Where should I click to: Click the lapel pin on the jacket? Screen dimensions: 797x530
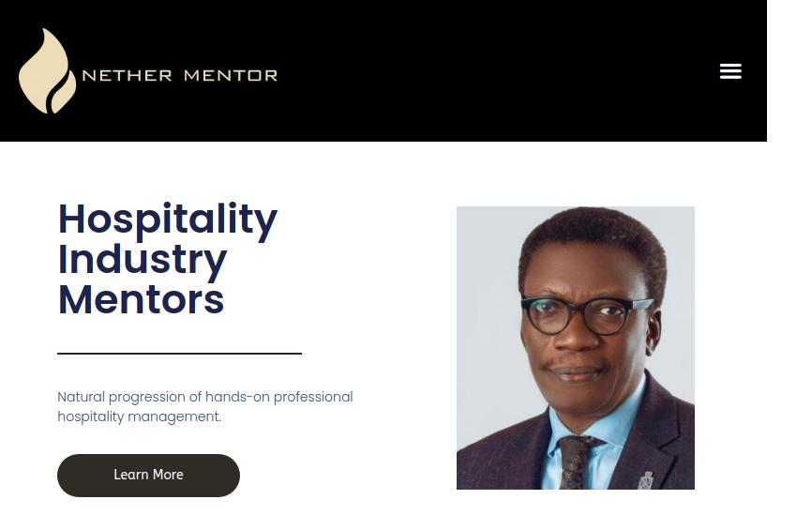coord(646,479)
